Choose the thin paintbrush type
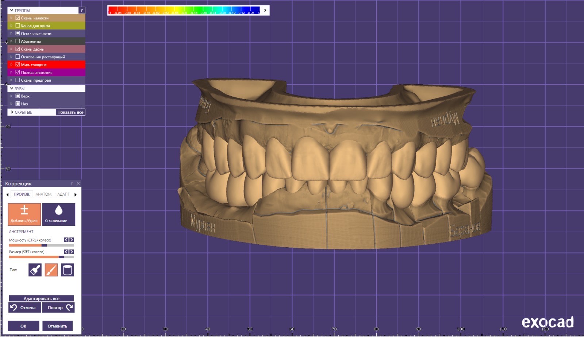Screen dimensions: 584x337 [x=51, y=270]
